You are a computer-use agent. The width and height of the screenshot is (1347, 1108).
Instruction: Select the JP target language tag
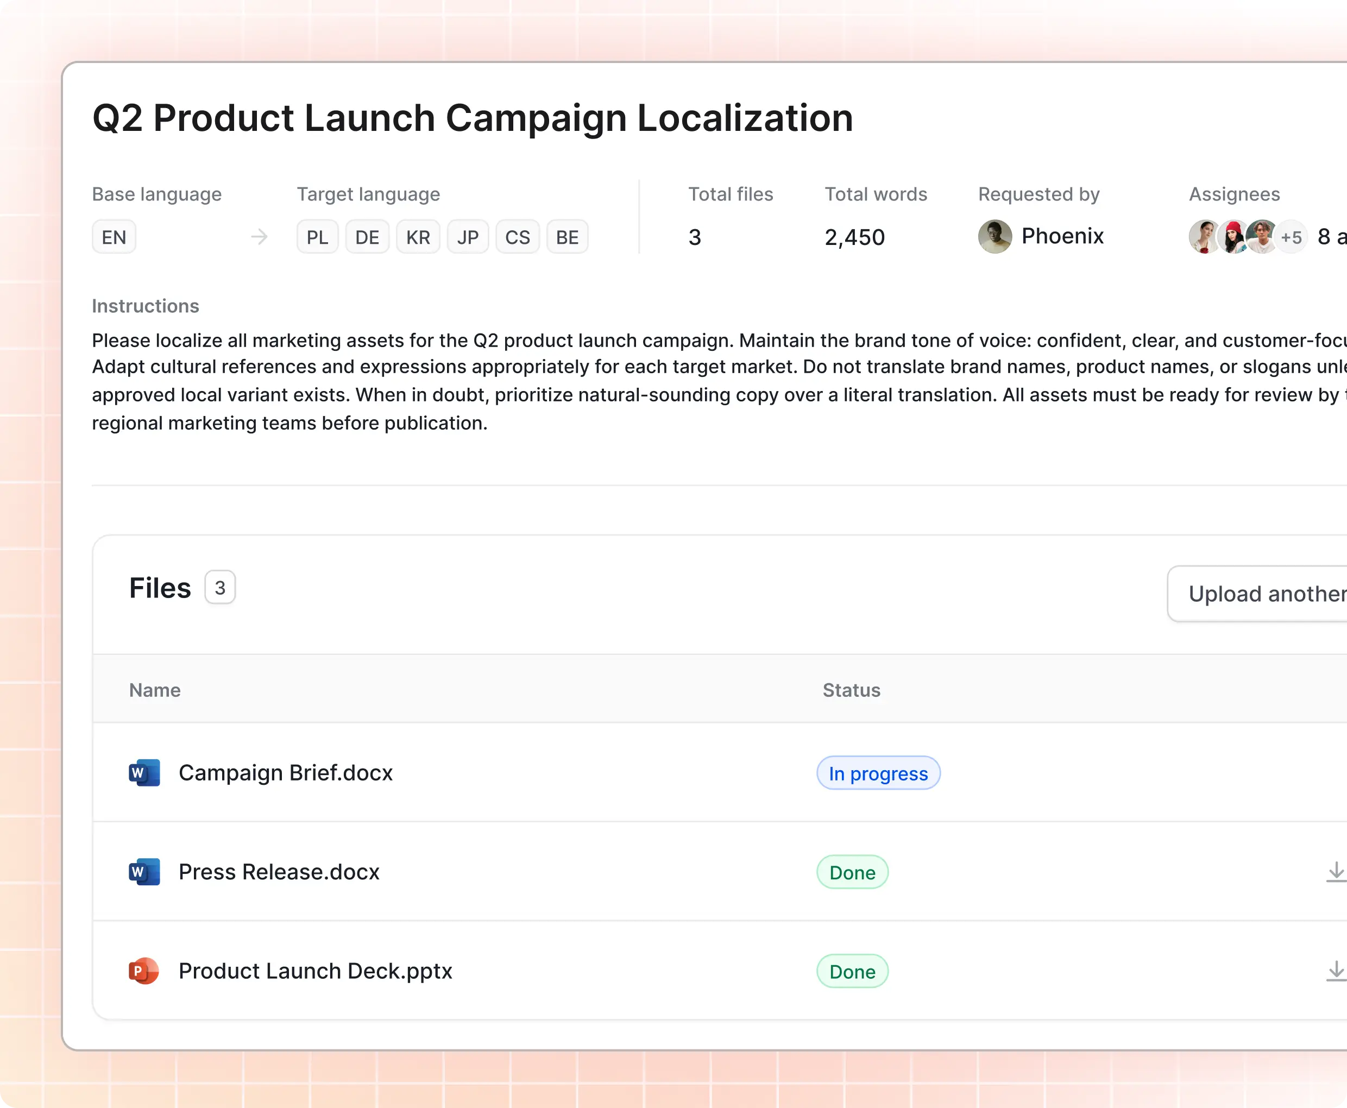(468, 237)
